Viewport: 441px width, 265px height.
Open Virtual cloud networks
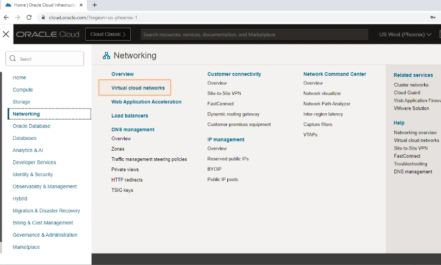138,88
